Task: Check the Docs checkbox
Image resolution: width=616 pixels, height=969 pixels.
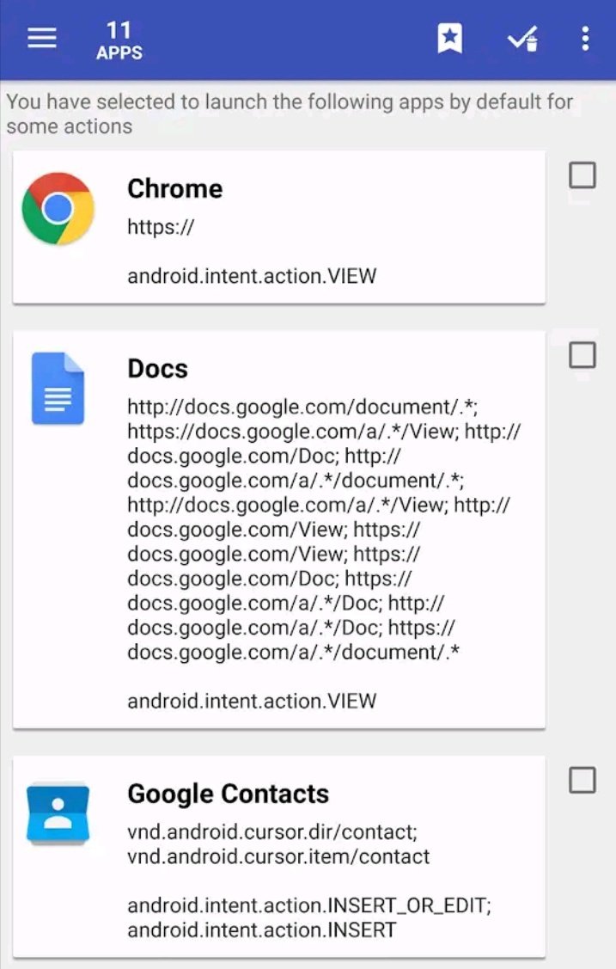Action: pyautogui.click(x=582, y=355)
